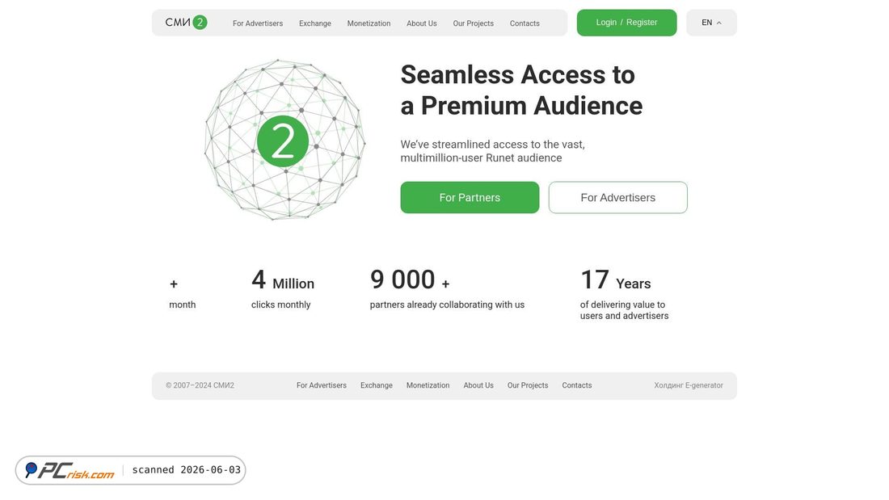Click the chevron next to EN

click(x=719, y=23)
